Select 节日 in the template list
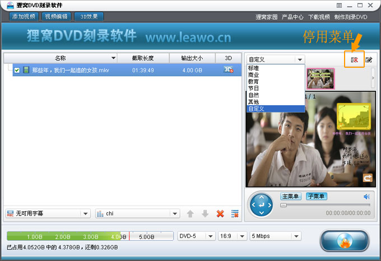Screen dimensions: 381x261 276,88
